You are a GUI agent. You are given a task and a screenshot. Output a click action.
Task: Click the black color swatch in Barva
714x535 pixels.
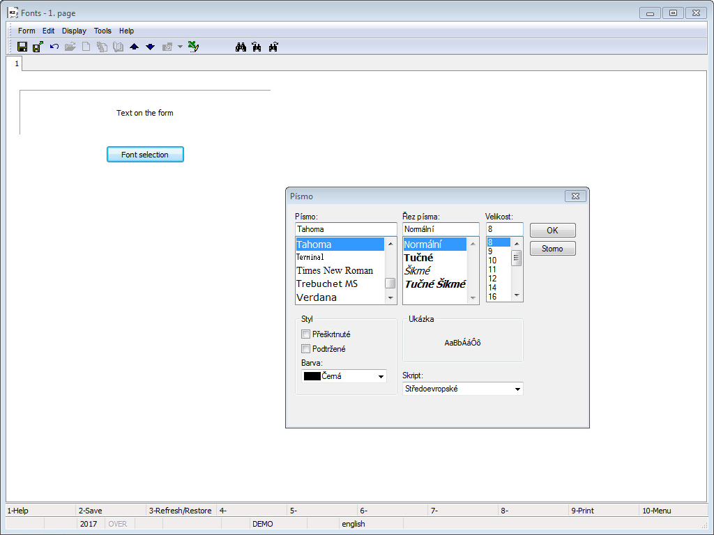click(x=312, y=376)
